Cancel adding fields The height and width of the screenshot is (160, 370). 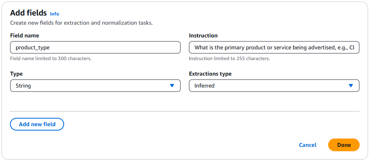tap(307, 145)
